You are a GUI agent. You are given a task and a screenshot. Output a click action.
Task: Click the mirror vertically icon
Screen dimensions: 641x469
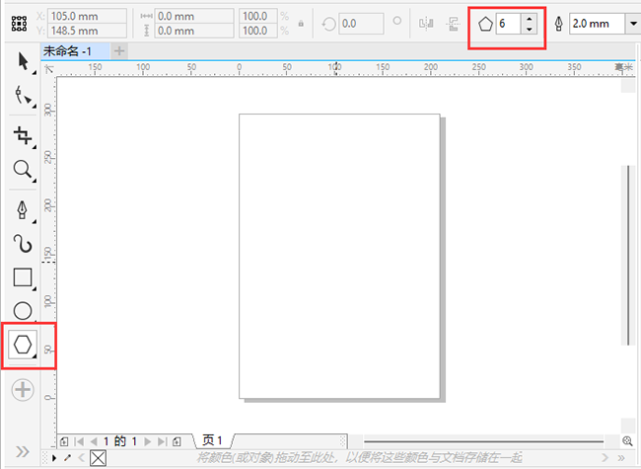pos(453,24)
